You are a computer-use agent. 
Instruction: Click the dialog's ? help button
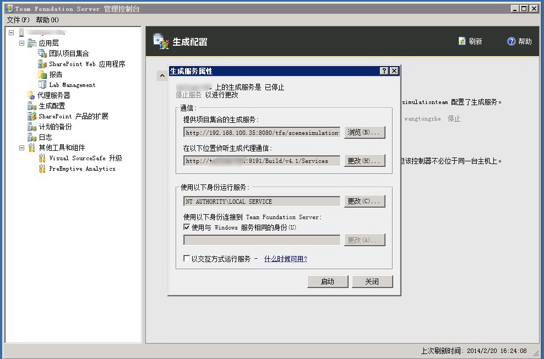(x=384, y=71)
